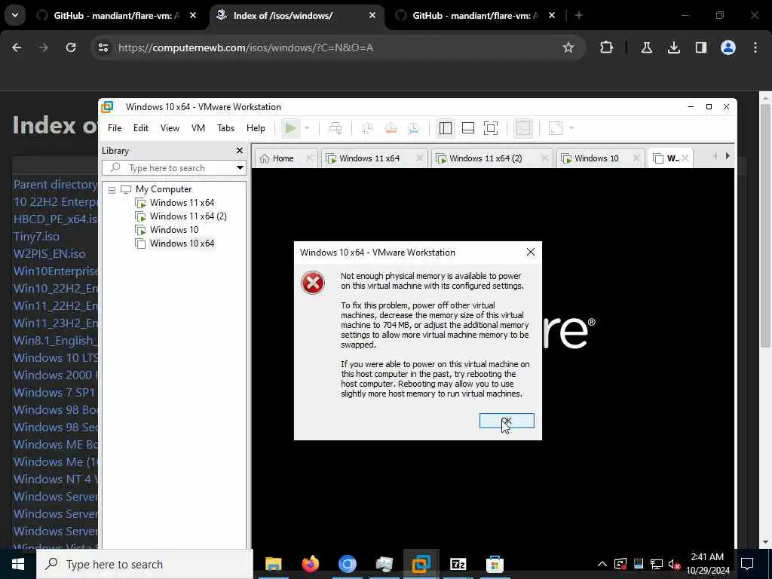The height and width of the screenshot is (579, 772).
Task: Open Windows Start menu
Action: click(18, 564)
